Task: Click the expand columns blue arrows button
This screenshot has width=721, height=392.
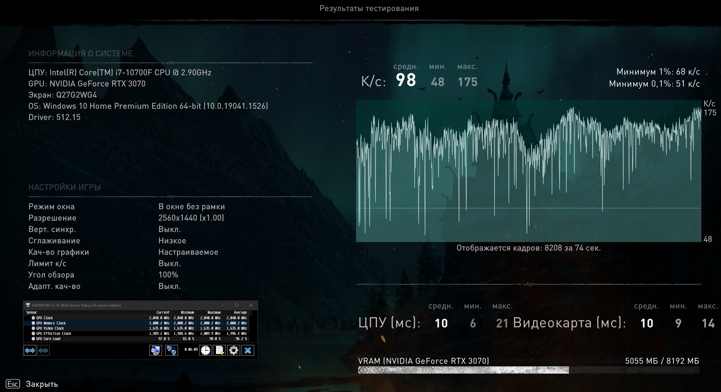Action: coord(30,350)
